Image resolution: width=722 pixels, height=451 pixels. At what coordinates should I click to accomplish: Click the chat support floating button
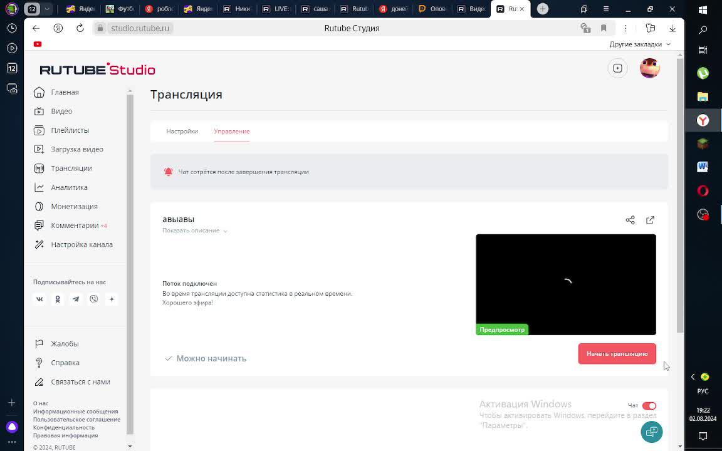(x=652, y=432)
